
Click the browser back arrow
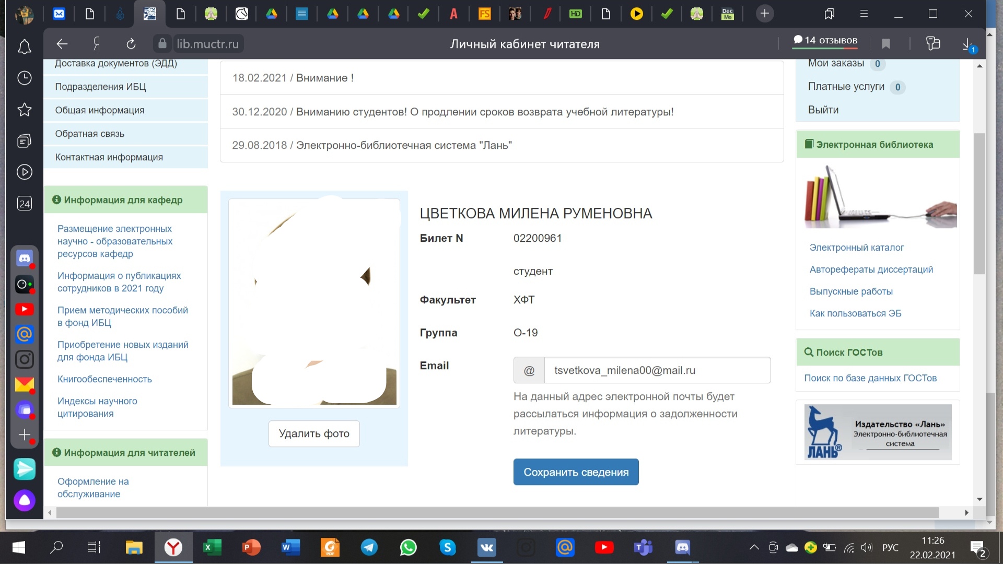click(62, 44)
